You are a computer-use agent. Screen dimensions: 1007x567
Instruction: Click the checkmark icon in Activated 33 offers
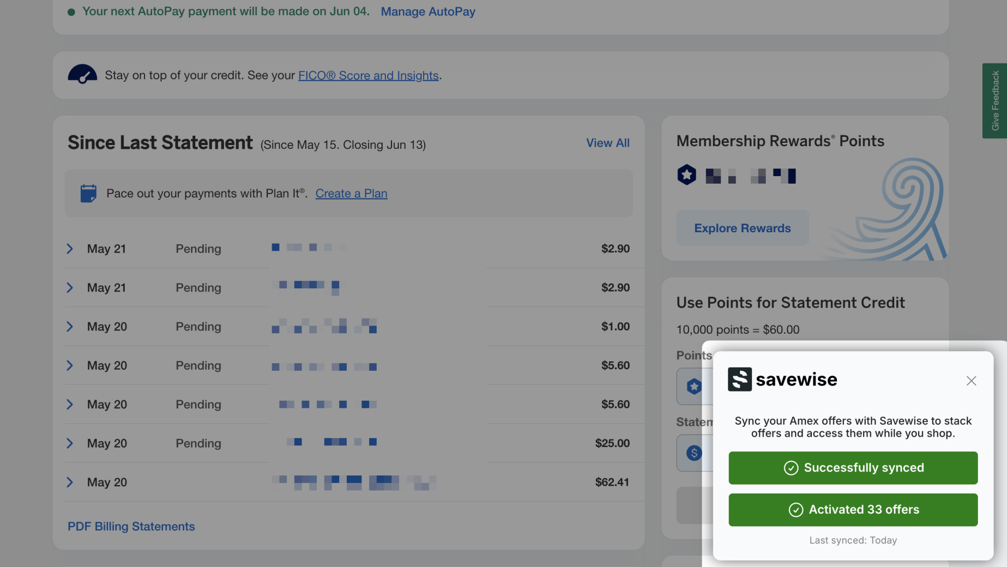795,510
